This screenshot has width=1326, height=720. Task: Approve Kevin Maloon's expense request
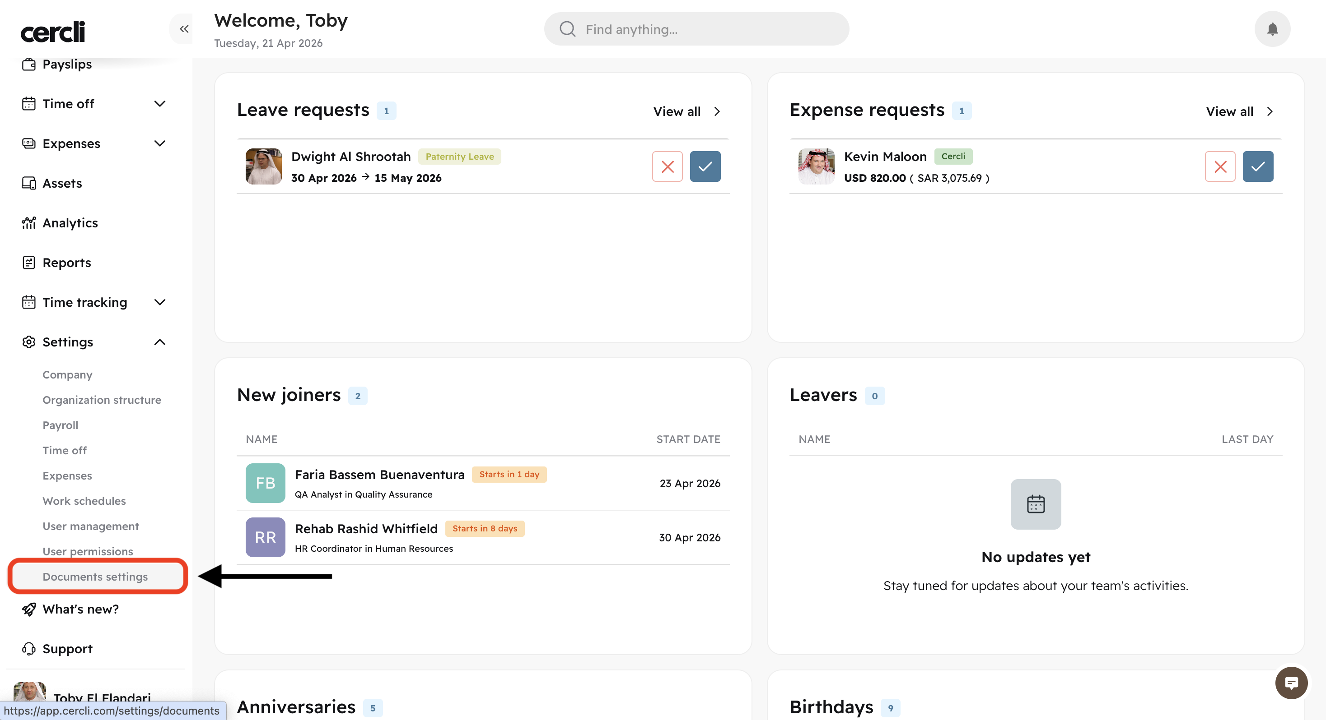1257,166
